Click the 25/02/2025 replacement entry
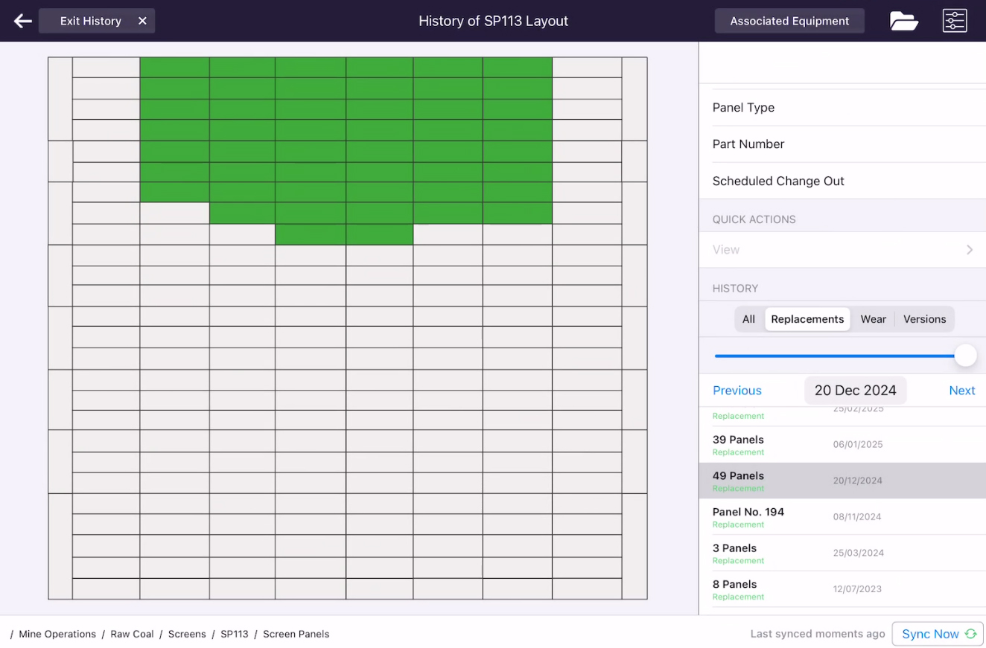Viewport: 986px width, 648px height. pyautogui.click(x=842, y=415)
